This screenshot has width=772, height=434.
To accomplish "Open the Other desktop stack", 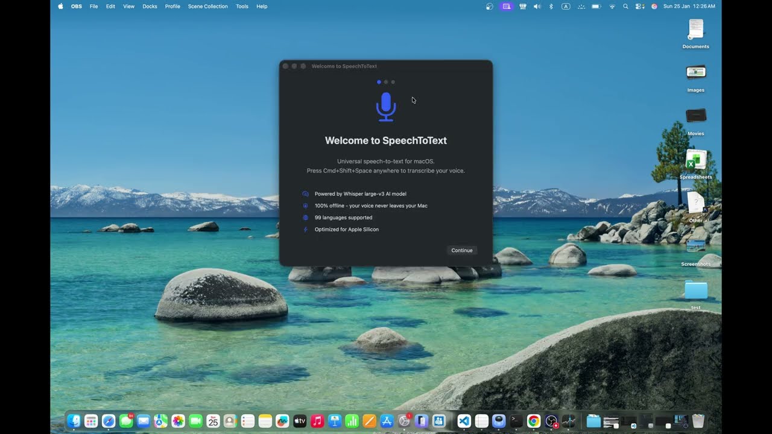I will (x=696, y=207).
